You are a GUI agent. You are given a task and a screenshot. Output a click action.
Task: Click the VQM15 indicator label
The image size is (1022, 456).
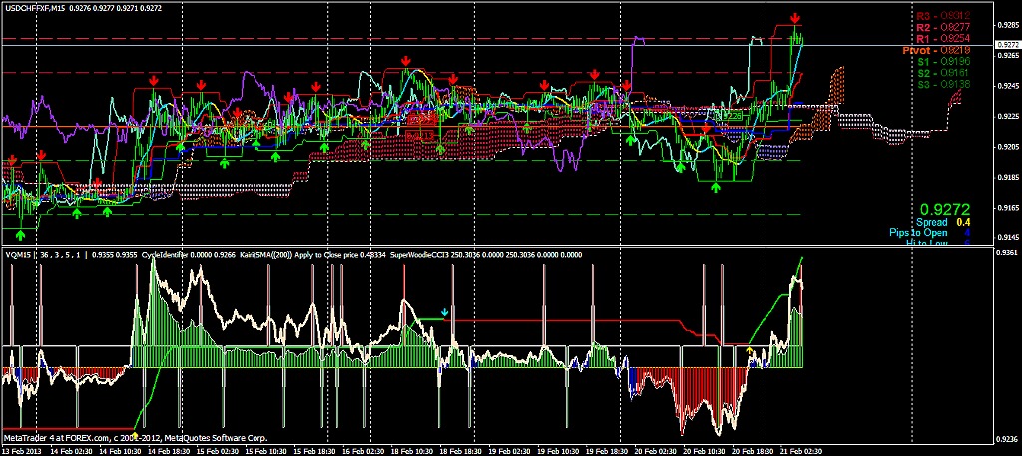point(19,254)
